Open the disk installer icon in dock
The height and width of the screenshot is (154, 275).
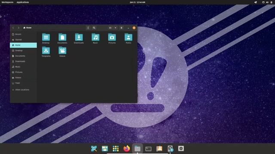point(170,148)
